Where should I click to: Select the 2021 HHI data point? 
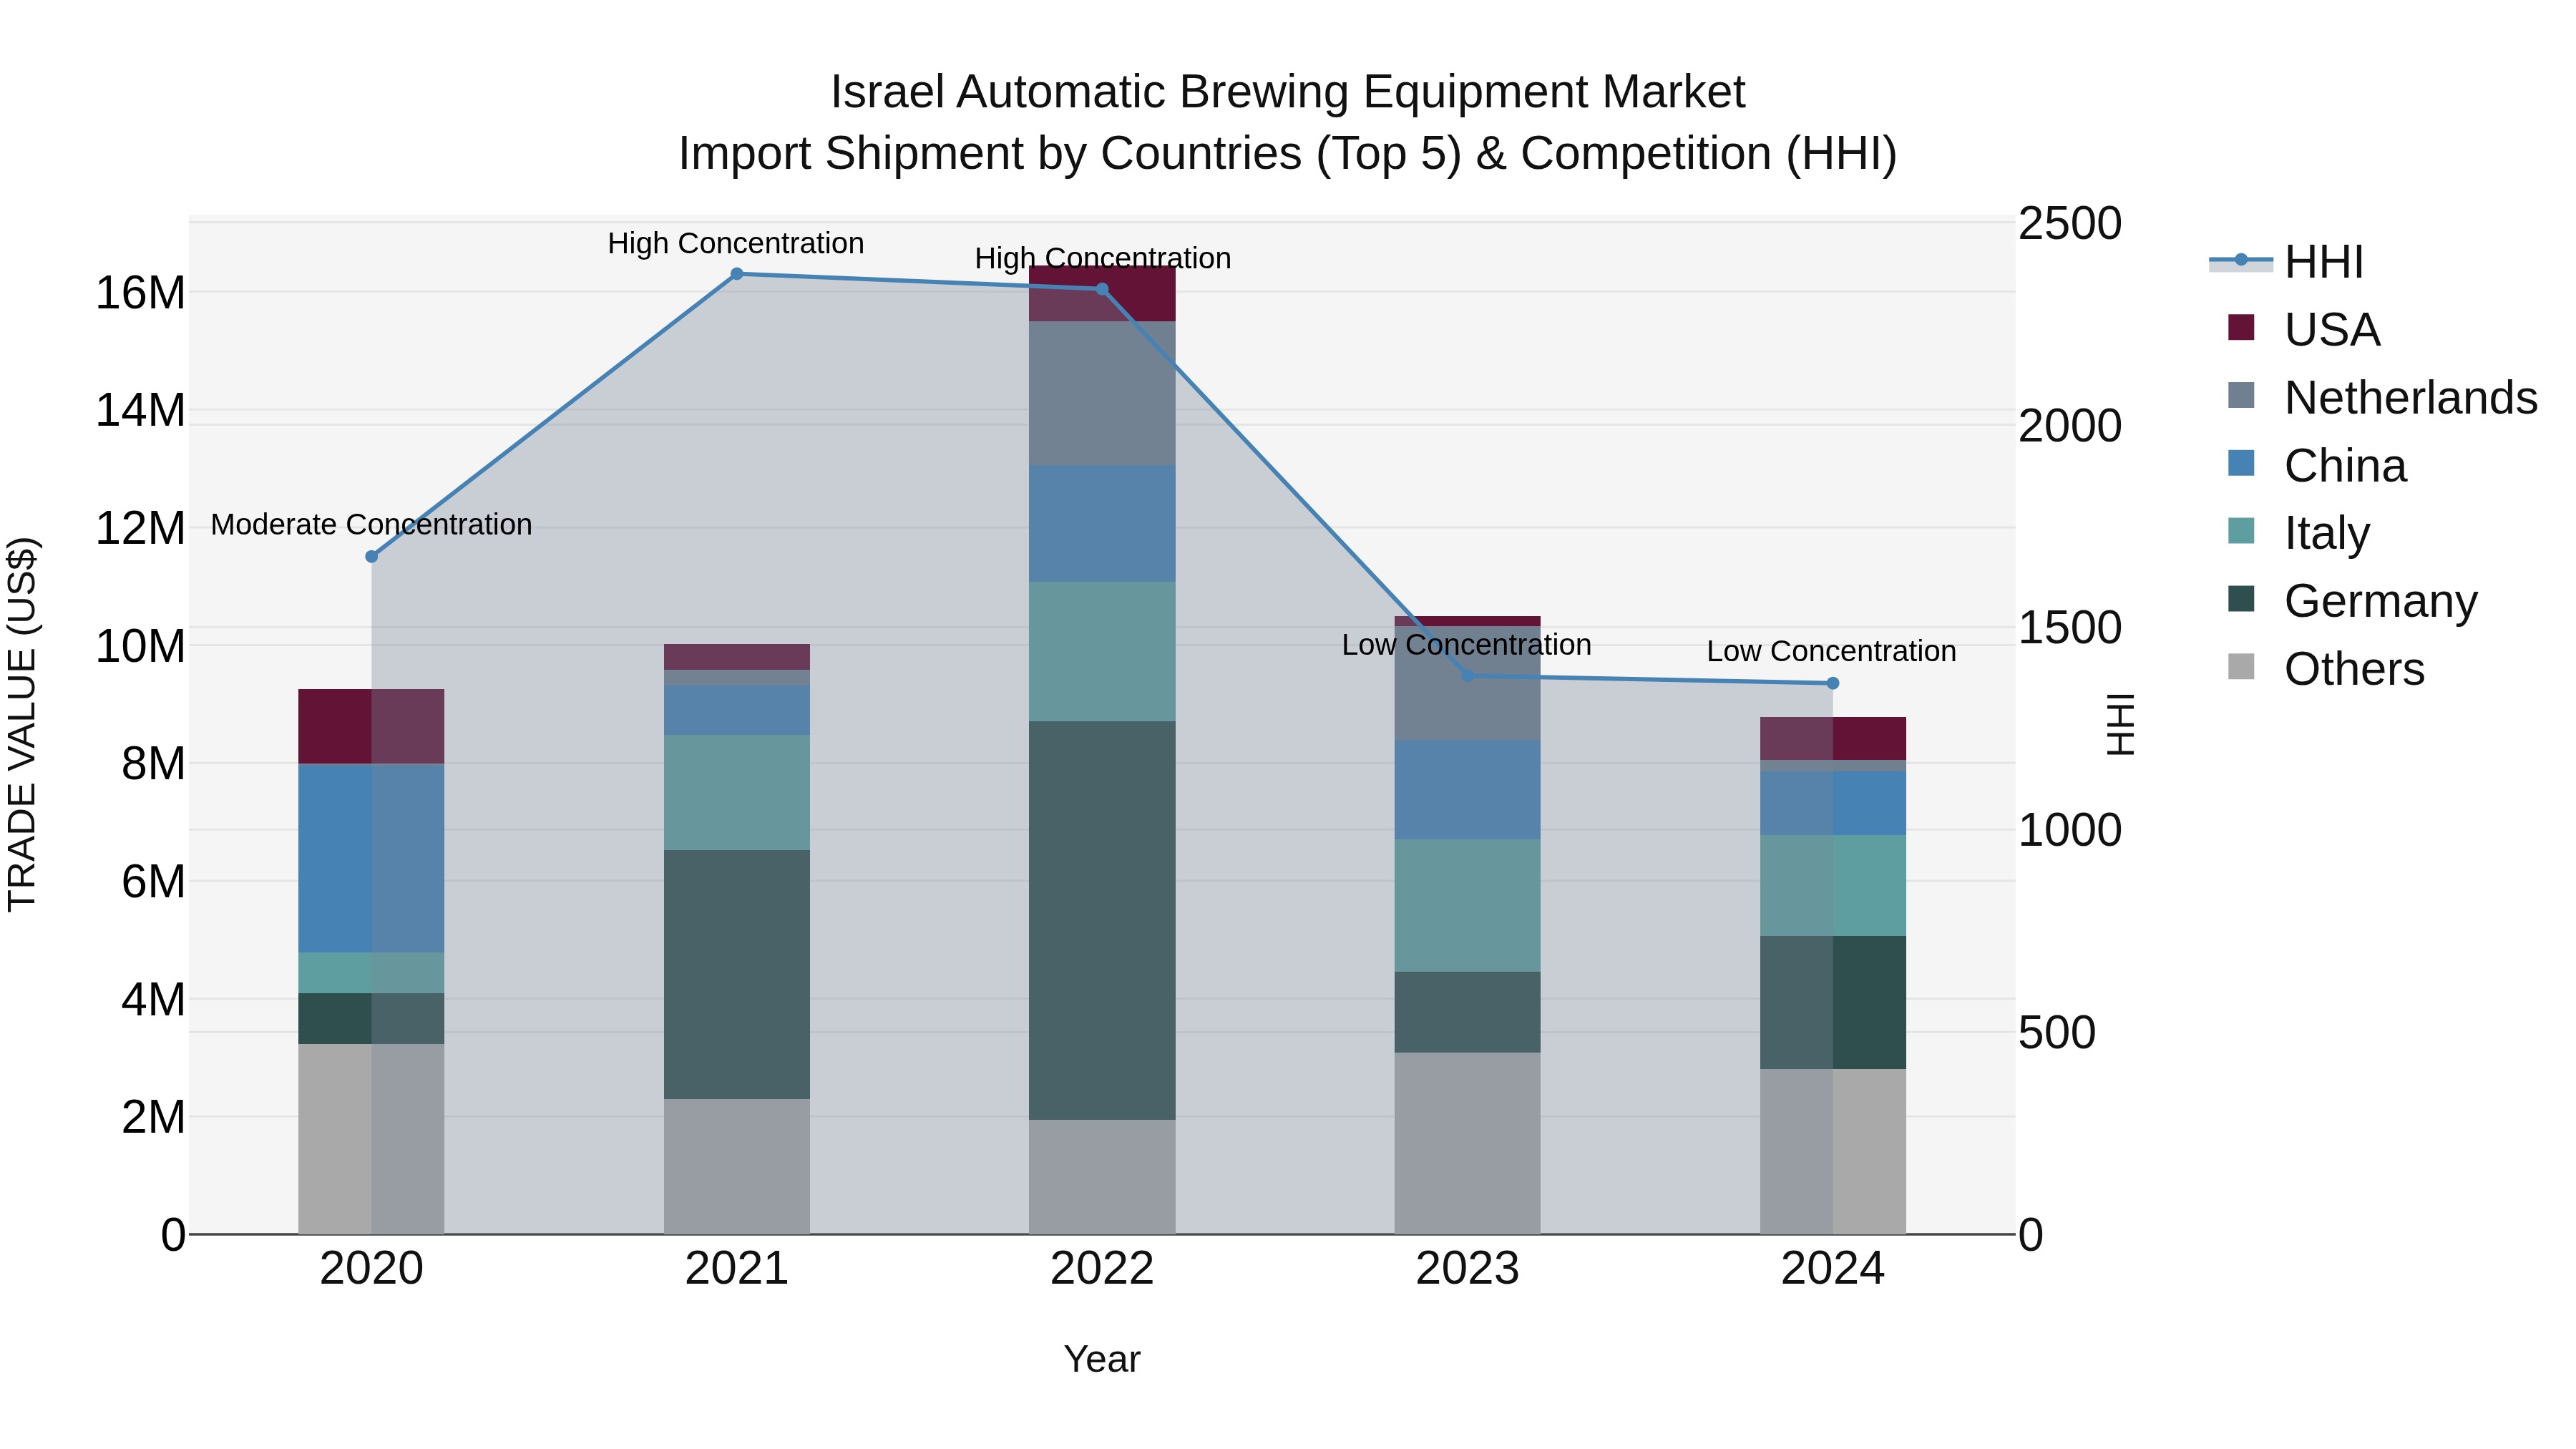pyautogui.click(x=737, y=273)
